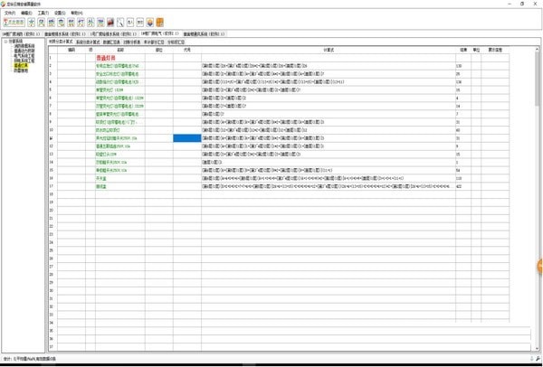Click the red picture toolbar icon
Image resolution: width=543 pixels, height=367 pixels.
tap(110, 23)
